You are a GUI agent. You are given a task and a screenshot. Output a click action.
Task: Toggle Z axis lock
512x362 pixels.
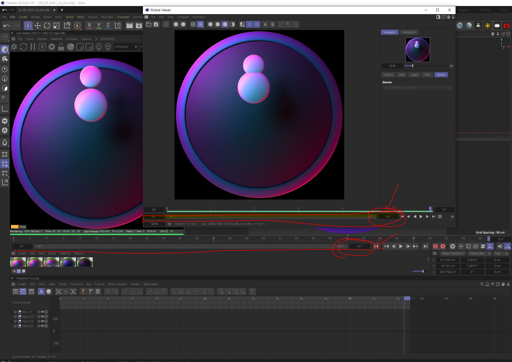coord(108,25)
